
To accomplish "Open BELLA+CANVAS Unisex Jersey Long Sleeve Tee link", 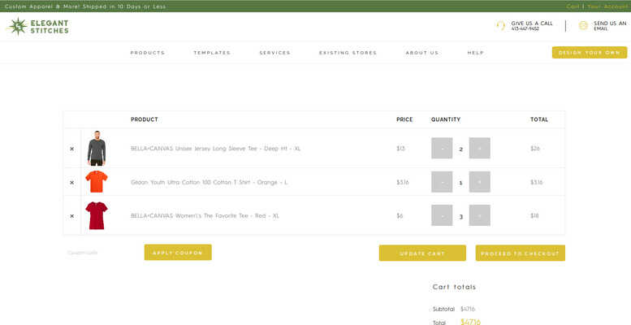I will tap(216, 149).
